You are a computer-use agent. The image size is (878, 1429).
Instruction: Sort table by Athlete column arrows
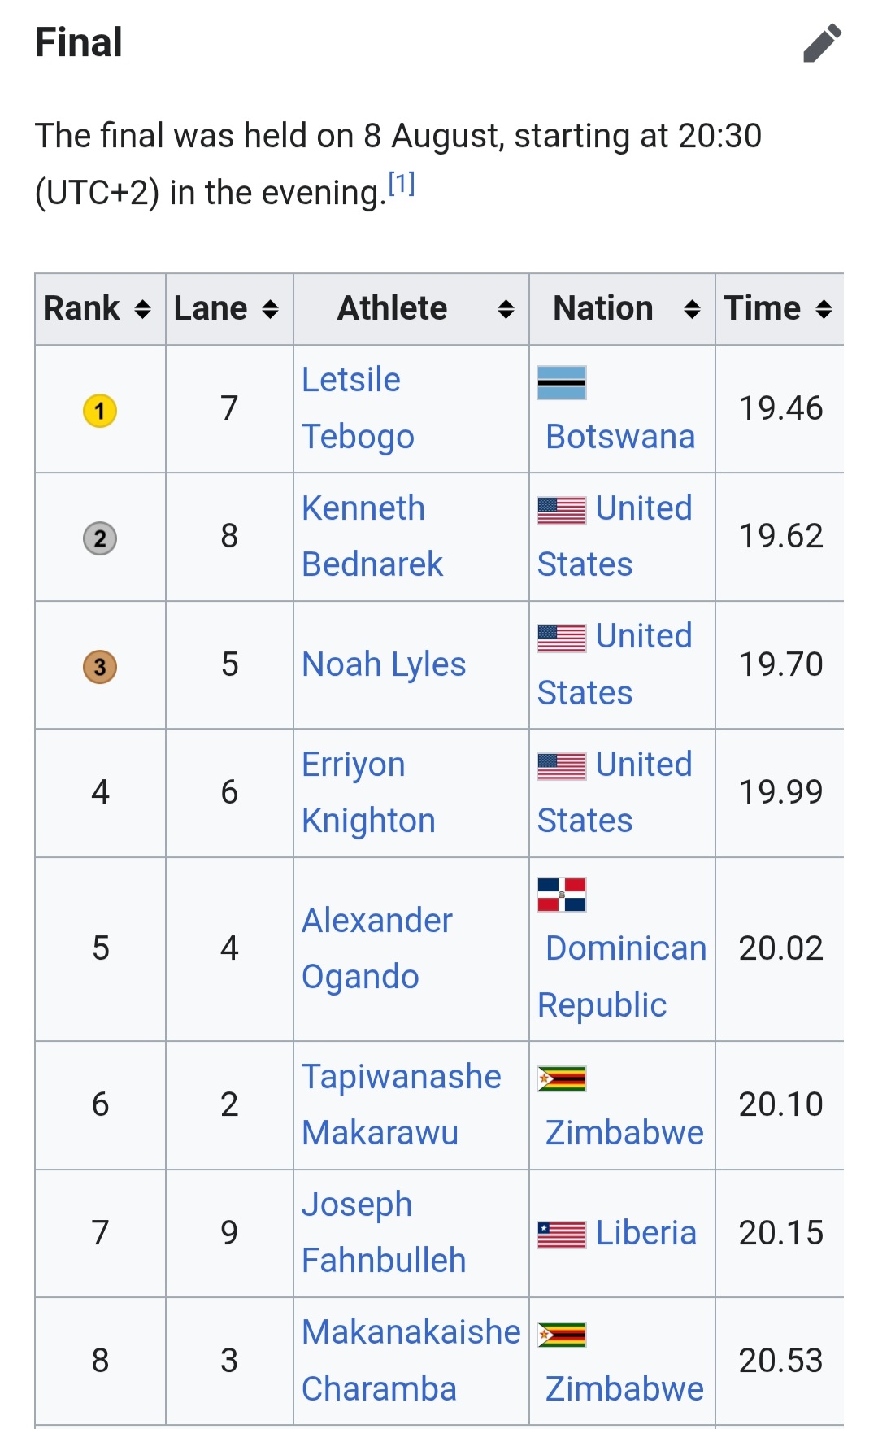click(x=505, y=309)
